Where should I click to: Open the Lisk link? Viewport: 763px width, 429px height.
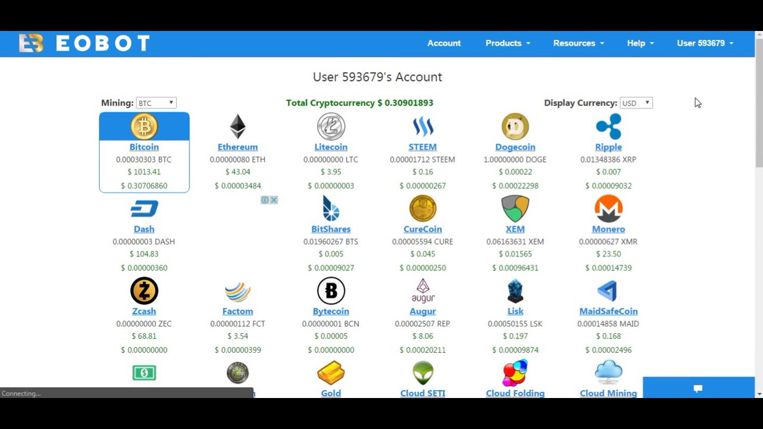(515, 311)
